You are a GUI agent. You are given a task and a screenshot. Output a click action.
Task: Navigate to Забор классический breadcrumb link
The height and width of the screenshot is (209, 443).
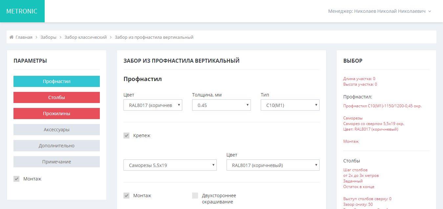85,37
